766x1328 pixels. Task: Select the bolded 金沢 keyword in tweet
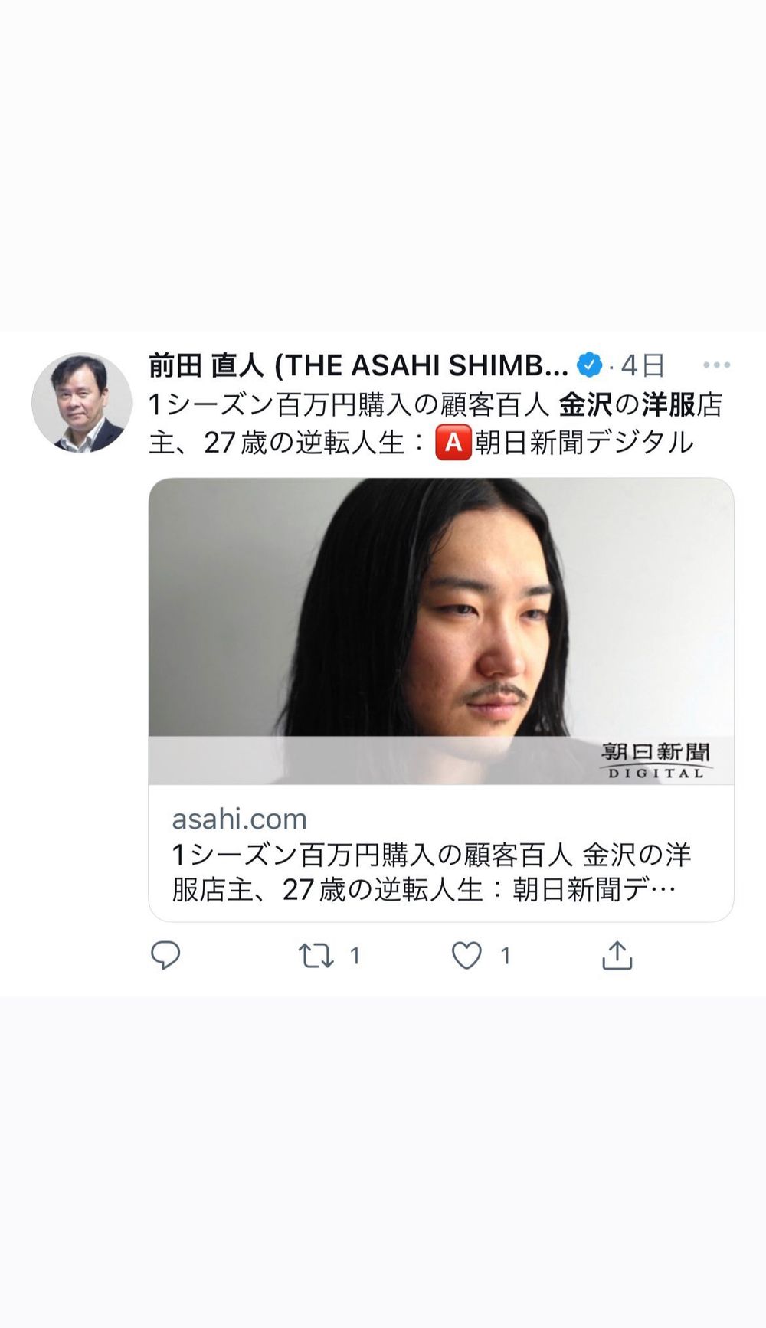(586, 405)
